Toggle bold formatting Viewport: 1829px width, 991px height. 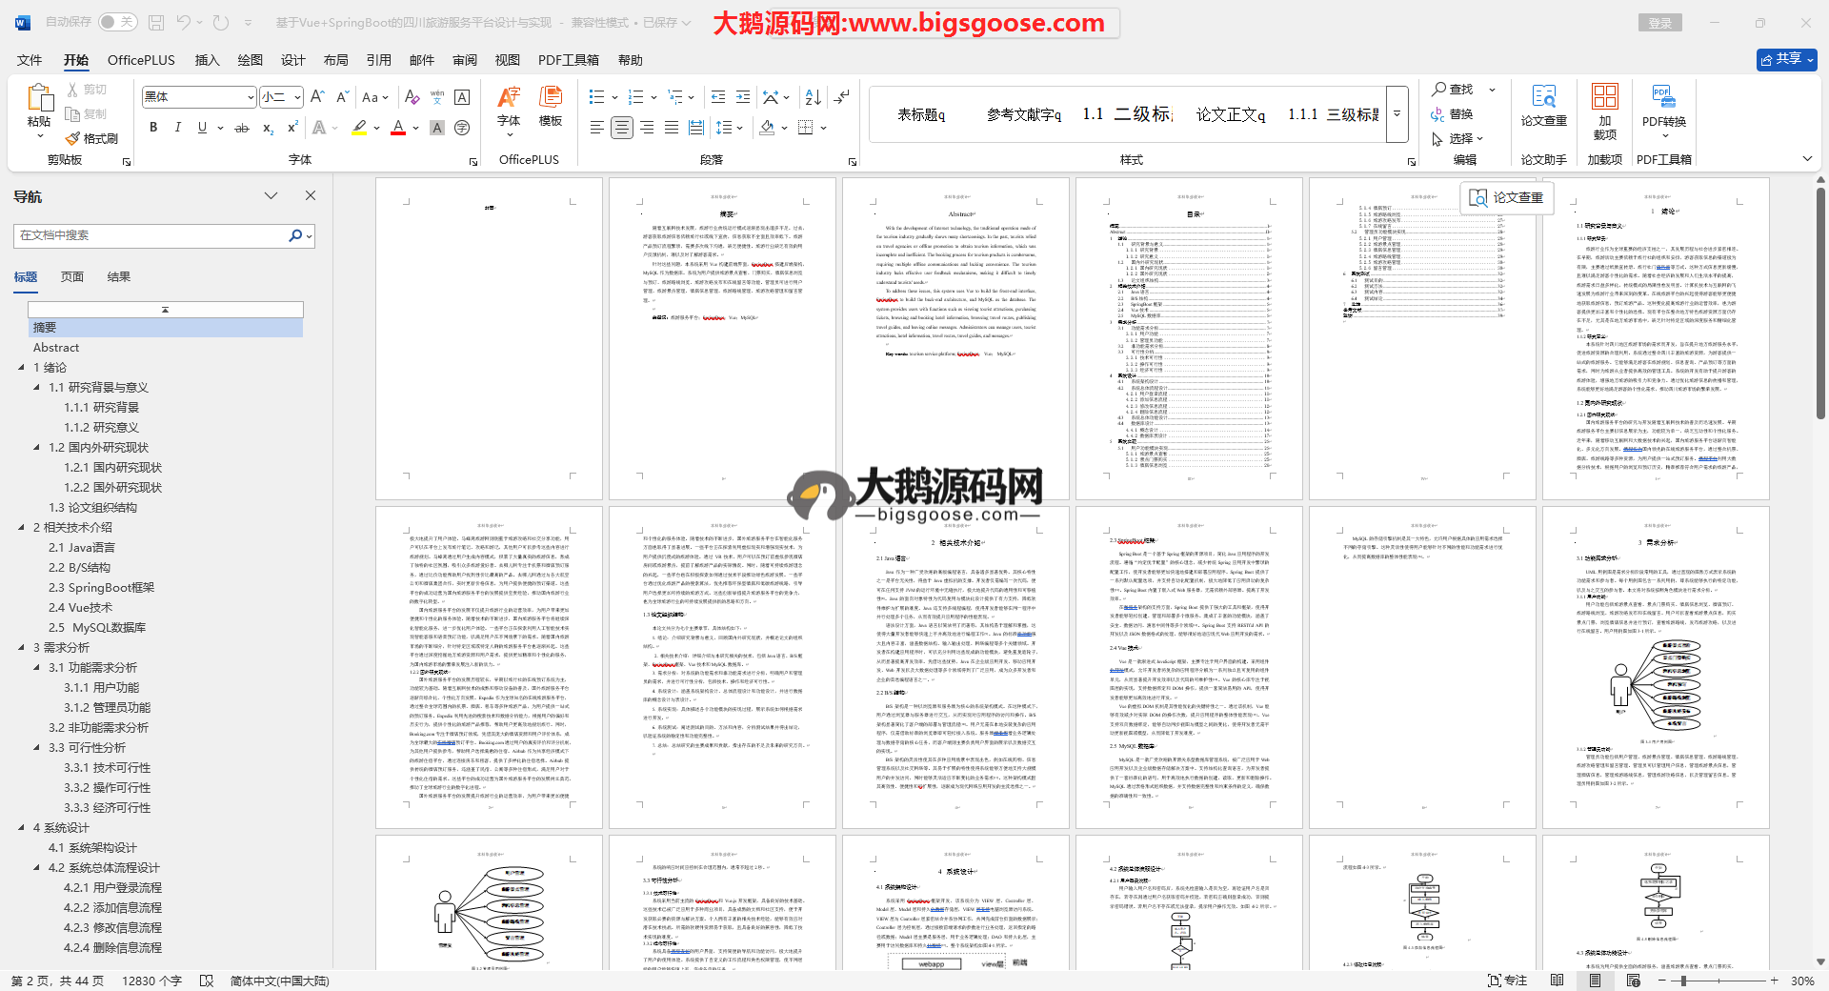coord(153,128)
